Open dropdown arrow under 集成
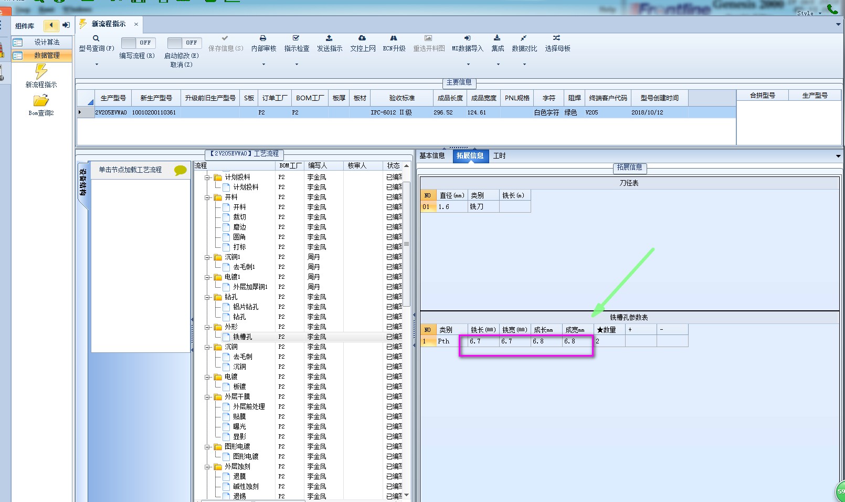The height and width of the screenshot is (502, 845). click(498, 65)
